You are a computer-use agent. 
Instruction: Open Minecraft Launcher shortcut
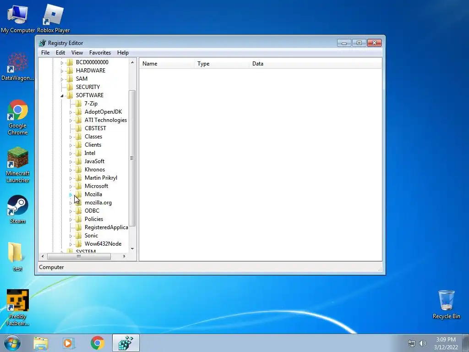(17, 165)
